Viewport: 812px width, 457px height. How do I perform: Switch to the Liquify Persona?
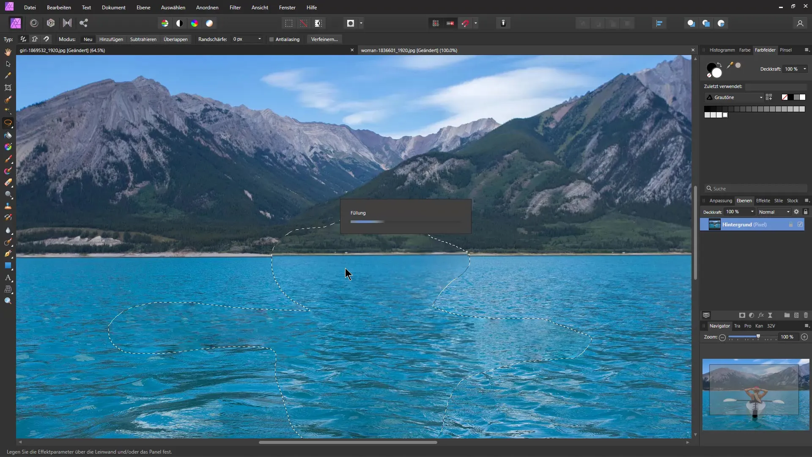pyautogui.click(x=34, y=23)
